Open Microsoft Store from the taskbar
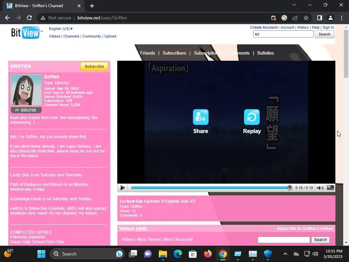The height and width of the screenshot is (262, 349). [193, 254]
